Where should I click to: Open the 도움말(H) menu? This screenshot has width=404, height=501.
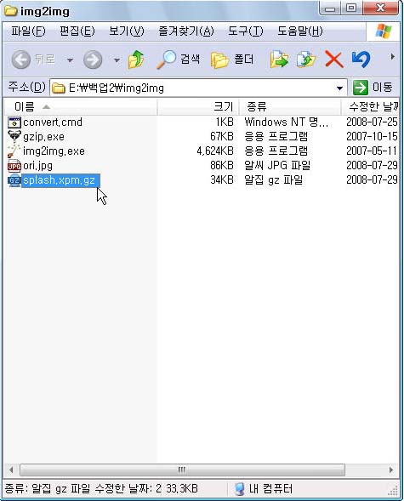300,31
